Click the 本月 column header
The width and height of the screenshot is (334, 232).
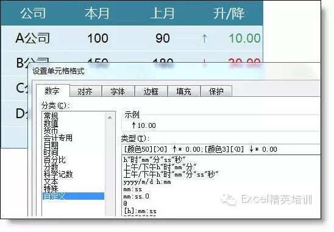tap(97, 13)
